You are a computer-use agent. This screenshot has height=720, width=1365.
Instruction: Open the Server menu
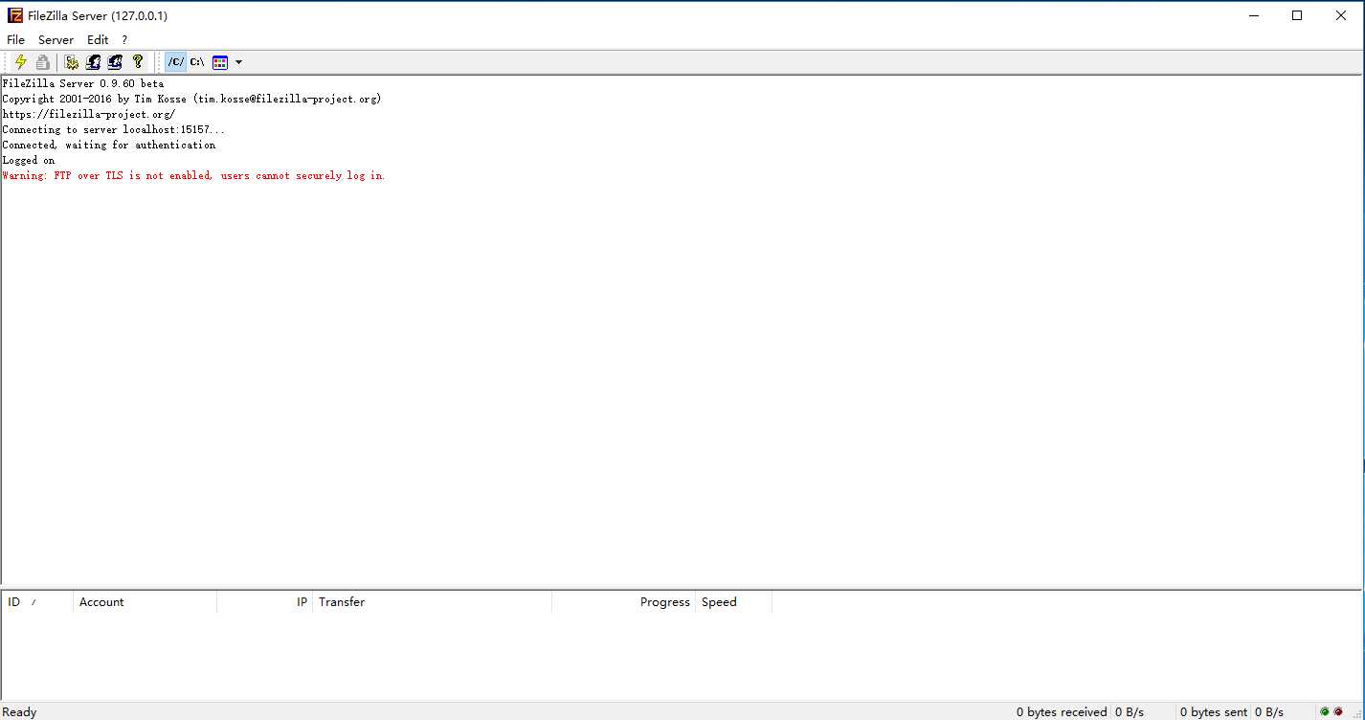pyautogui.click(x=56, y=40)
